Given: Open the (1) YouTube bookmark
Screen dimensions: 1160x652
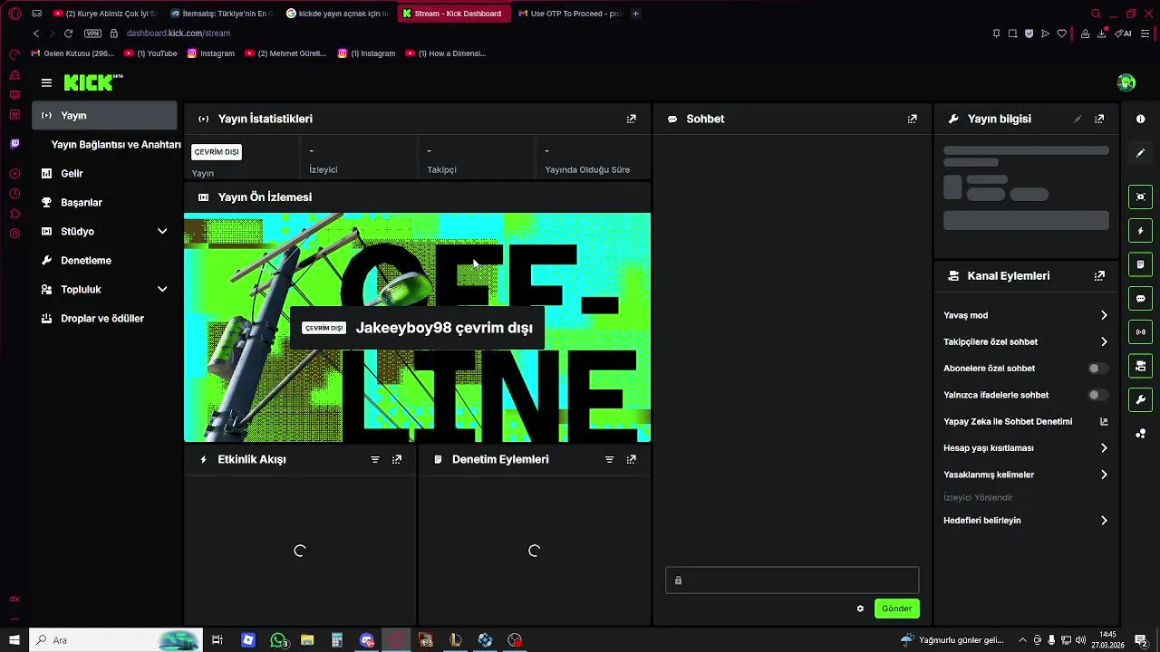Looking at the screenshot, I should pyautogui.click(x=150, y=53).
